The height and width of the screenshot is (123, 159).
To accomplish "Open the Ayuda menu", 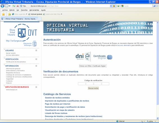I will [43, 10].
